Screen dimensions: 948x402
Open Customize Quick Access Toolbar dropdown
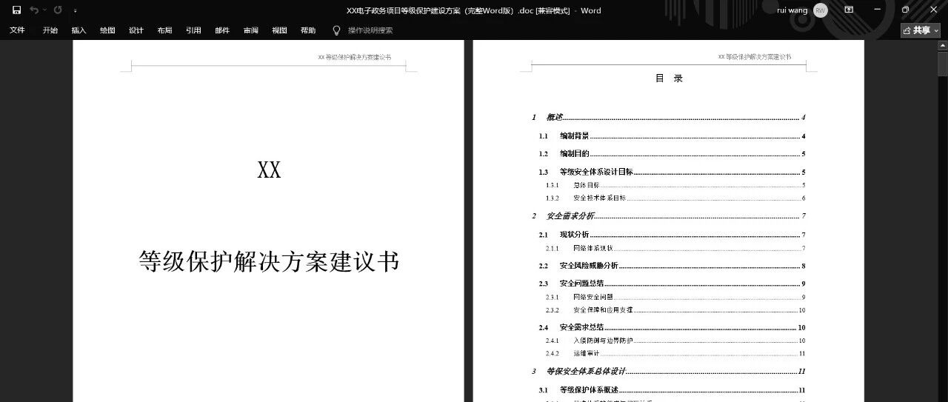pos(75,11)
